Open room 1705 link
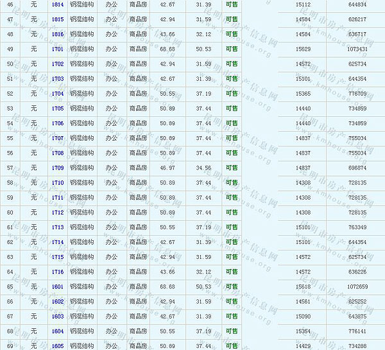385x350 pixels. coord(58,109)
